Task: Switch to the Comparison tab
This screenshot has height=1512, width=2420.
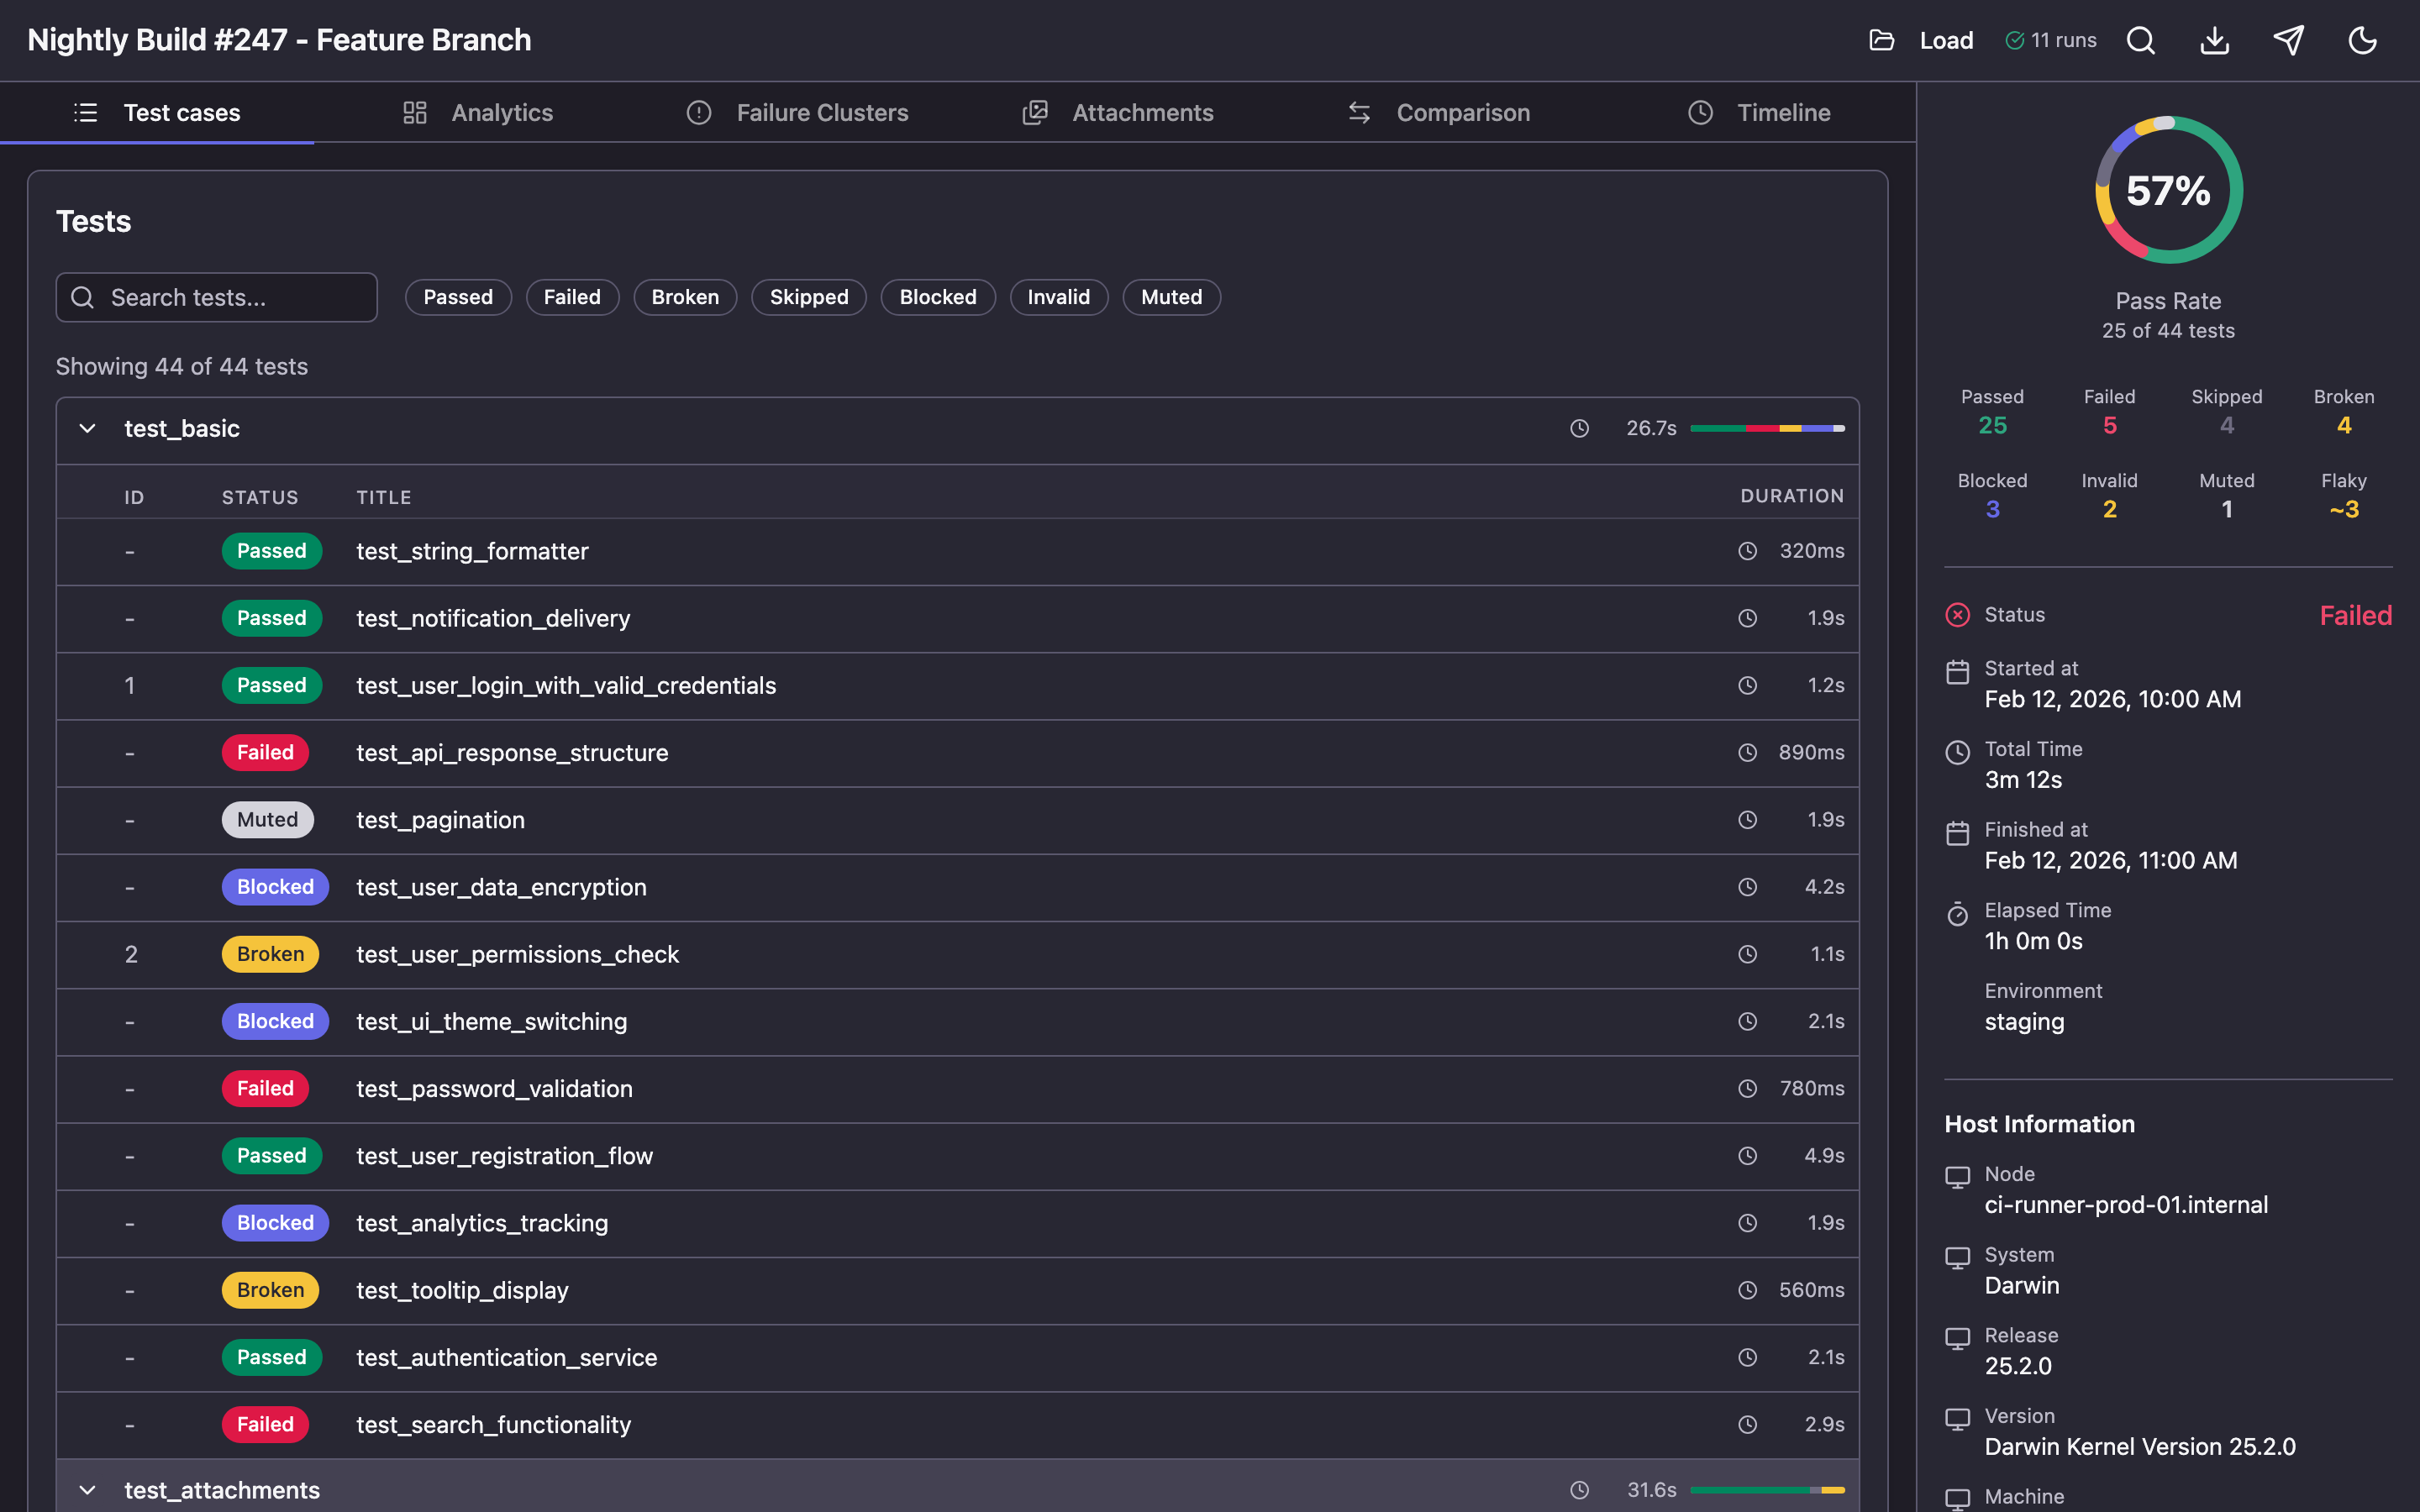Action: coord(1463,112)
